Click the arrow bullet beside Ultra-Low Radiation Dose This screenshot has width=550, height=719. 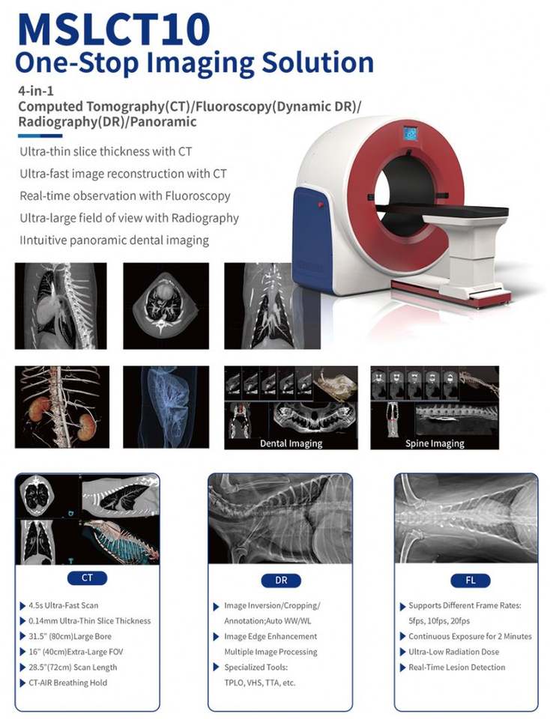coord(402,652)
